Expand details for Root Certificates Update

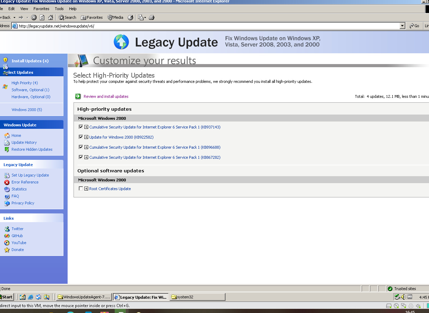coord(86,189)
